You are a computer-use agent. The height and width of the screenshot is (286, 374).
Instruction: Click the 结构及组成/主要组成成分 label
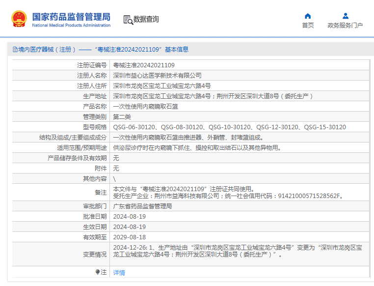point(73,138)
